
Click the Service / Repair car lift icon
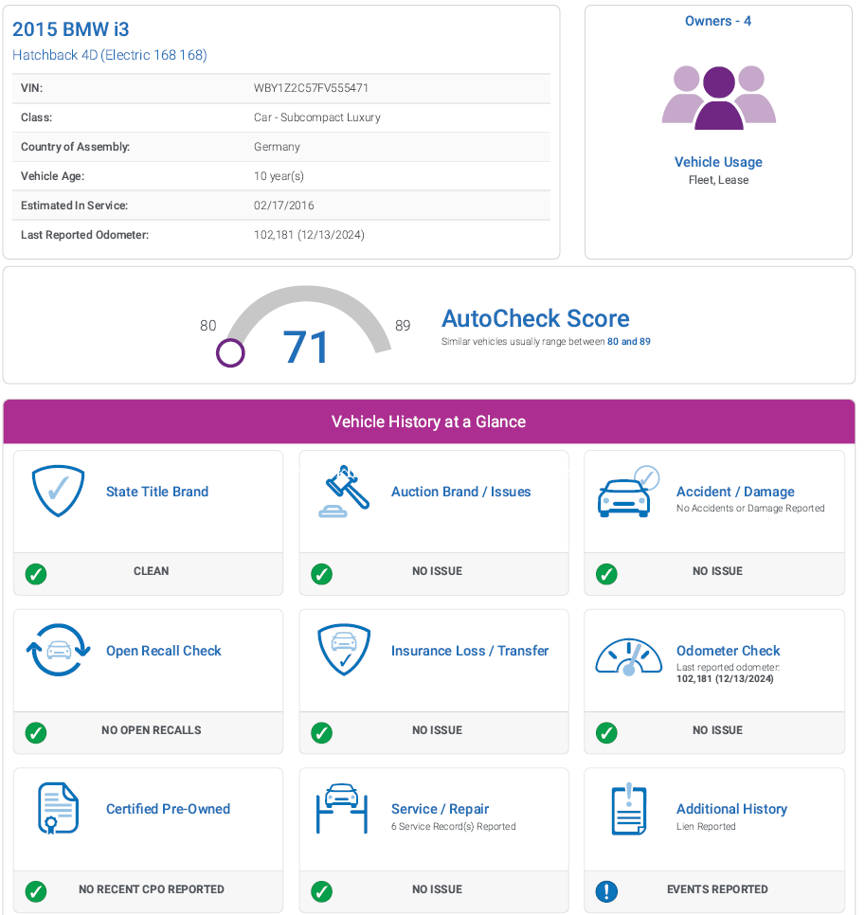pos(342,808)
